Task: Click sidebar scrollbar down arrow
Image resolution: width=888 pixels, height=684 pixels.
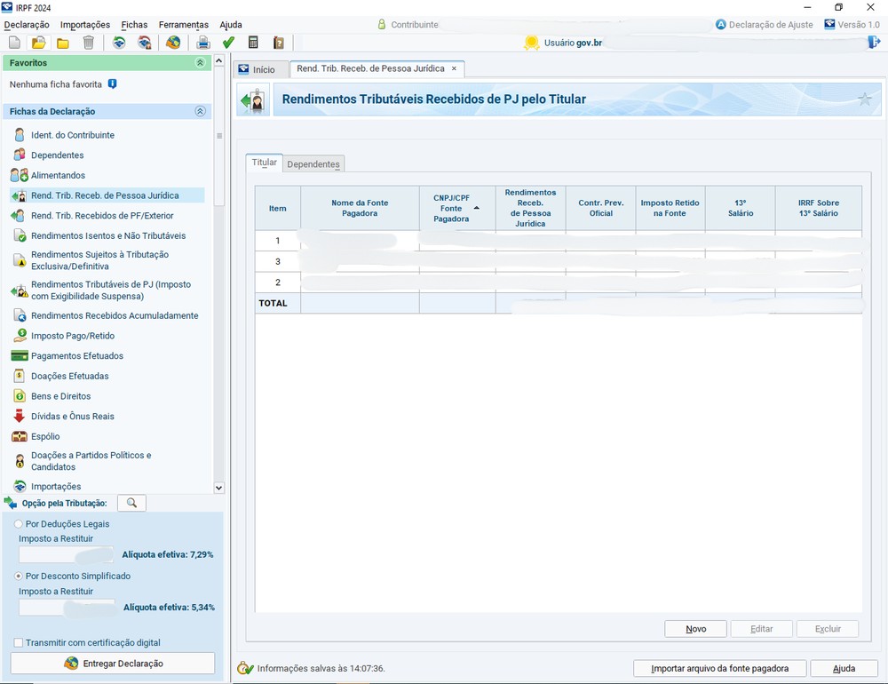Action: tap(219, 487)
